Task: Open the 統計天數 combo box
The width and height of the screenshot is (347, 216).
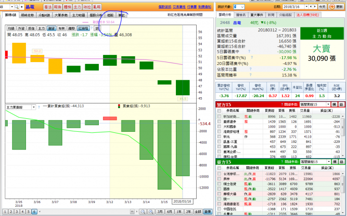Action: pos(239,7)
